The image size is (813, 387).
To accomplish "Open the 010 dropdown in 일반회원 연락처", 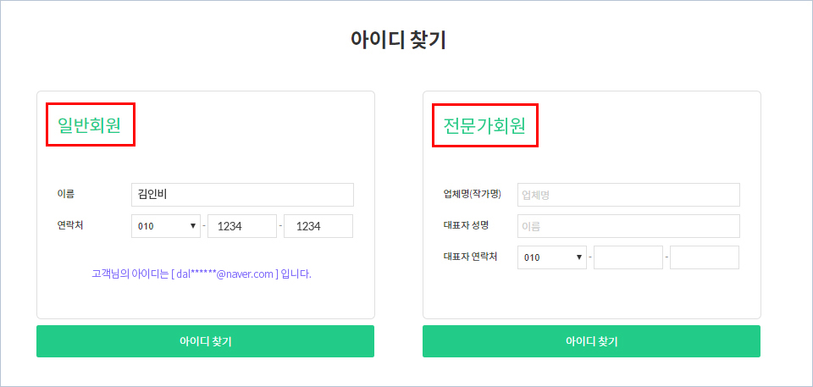I will tap(166, 226).
